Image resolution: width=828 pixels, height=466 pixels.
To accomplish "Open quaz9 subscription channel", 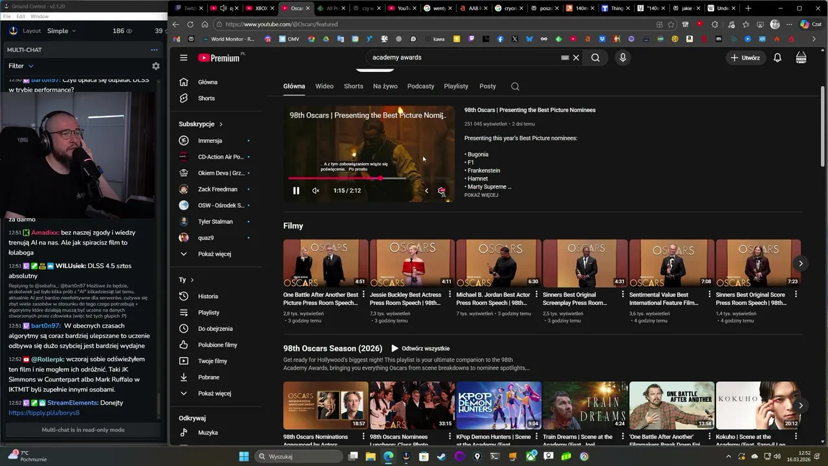I will click(x=206, y=238).
